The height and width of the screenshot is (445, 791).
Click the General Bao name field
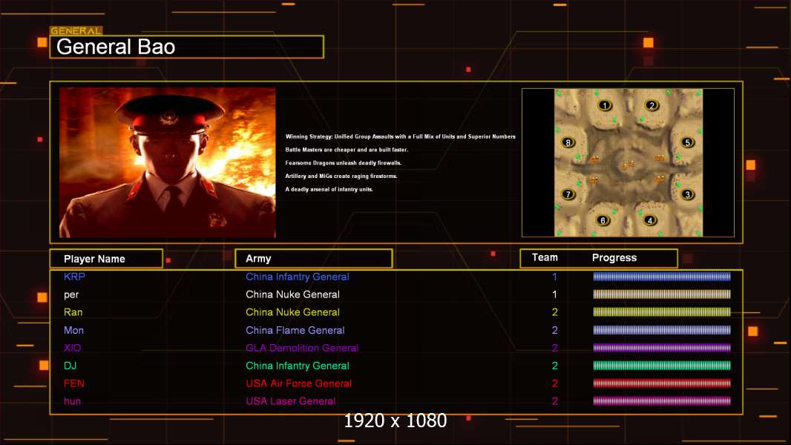coord(187,47)
